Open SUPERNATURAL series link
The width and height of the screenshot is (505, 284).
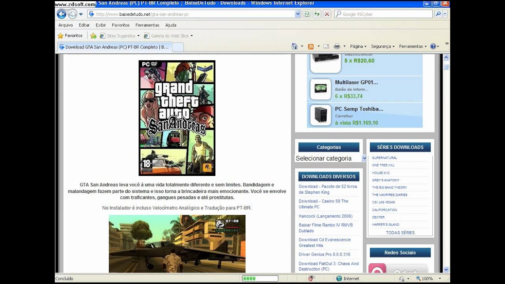coord(384,158)
